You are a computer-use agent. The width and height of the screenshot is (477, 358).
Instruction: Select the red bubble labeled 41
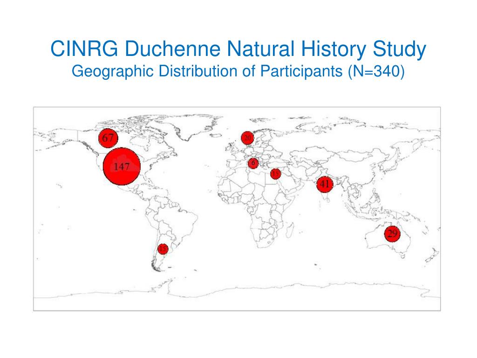[325, 184]
